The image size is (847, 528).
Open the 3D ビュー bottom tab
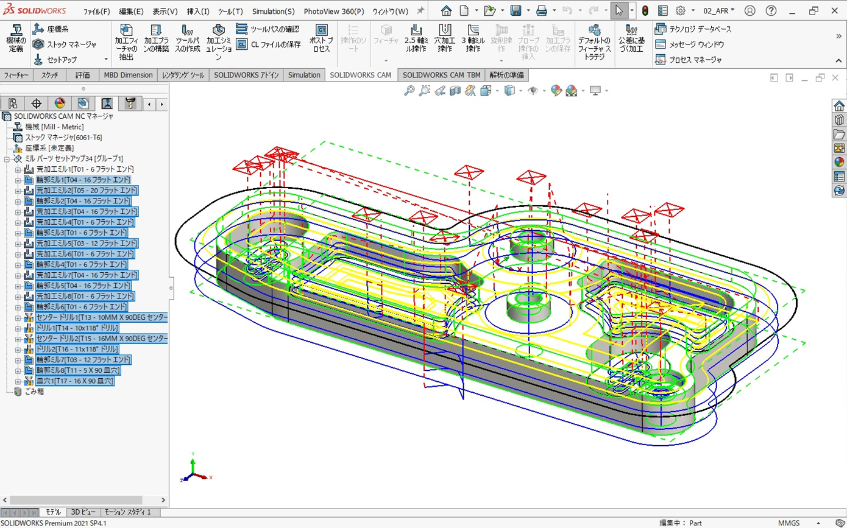click(x=82, y=512)
